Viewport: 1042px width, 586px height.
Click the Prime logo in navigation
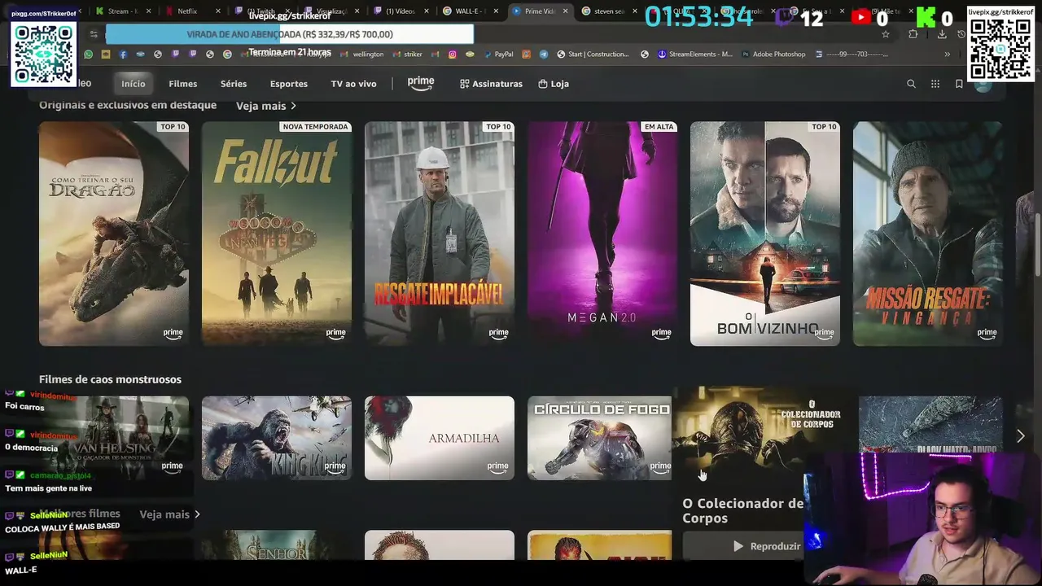421,83
